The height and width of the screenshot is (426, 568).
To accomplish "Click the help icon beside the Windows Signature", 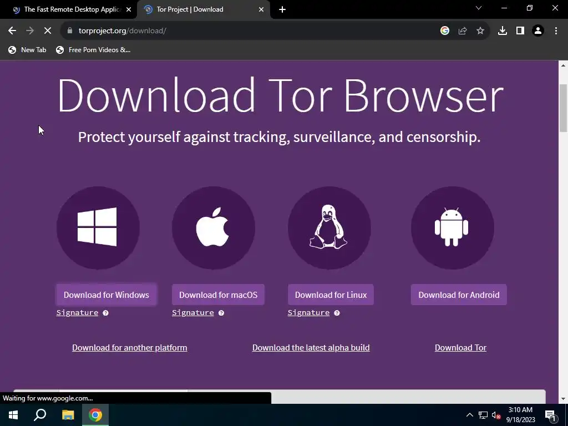I will coord(105,313).
